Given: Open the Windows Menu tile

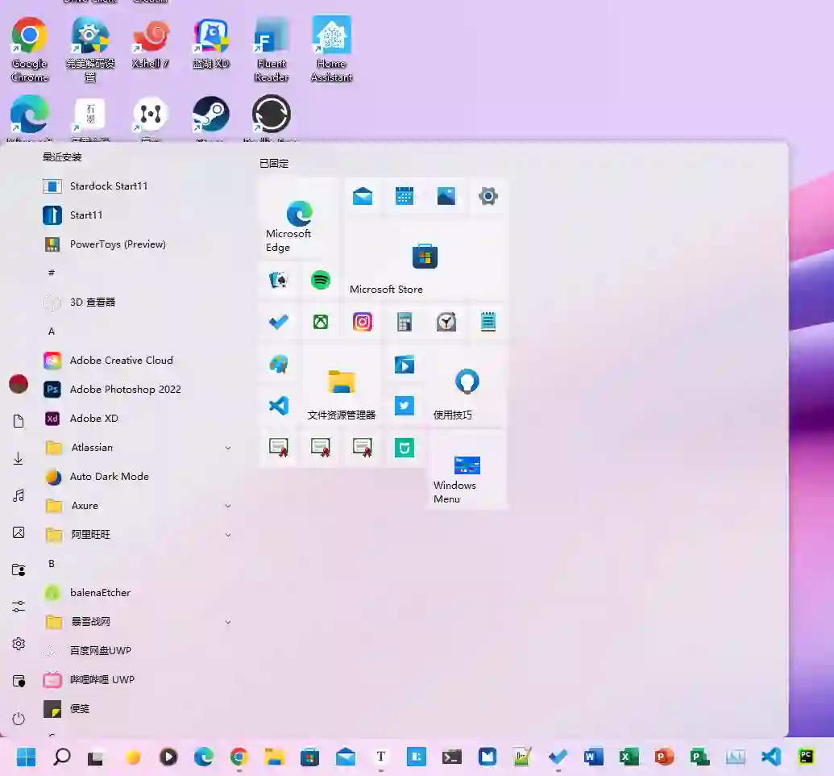Looking at the screenshot, I should pos(467,469).
